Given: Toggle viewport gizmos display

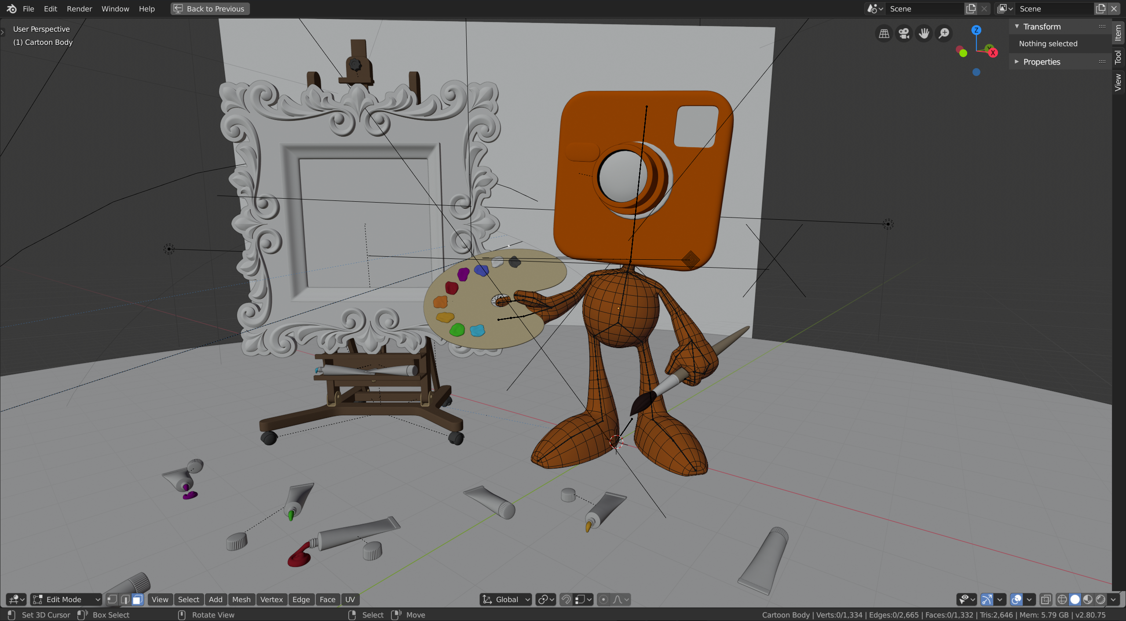Looking at the screenshot, I should pyautogui.click(x=987, y=599).
